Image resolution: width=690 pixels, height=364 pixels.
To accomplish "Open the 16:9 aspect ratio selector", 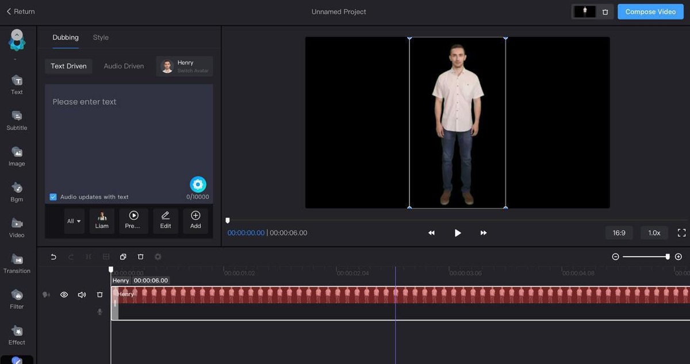I will pyautogui.click(x=619, y=233).
